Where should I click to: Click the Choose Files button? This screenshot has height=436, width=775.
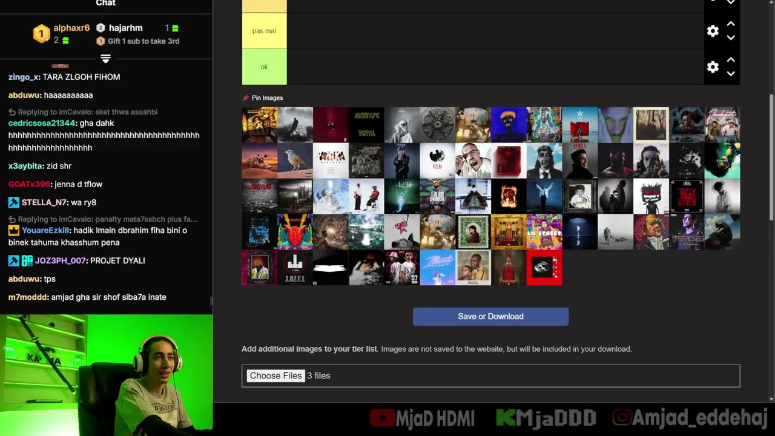tap(275, 375)
